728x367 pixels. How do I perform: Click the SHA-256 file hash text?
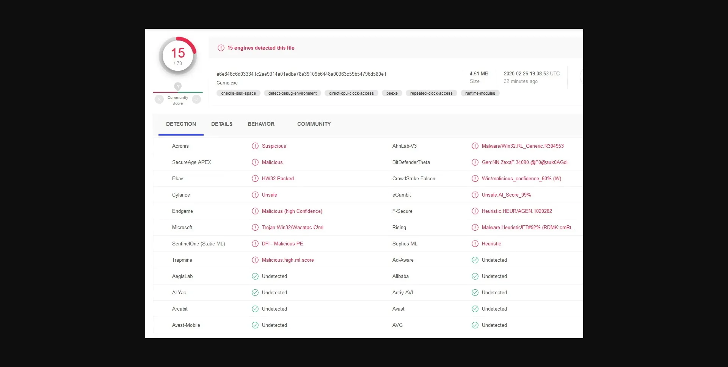301,74
